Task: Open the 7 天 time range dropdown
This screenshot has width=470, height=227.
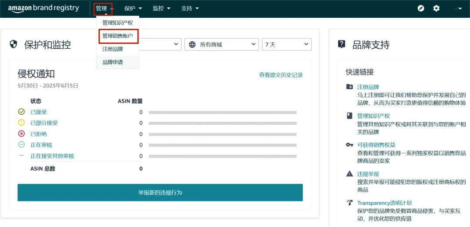Action: tap(286, 44)
